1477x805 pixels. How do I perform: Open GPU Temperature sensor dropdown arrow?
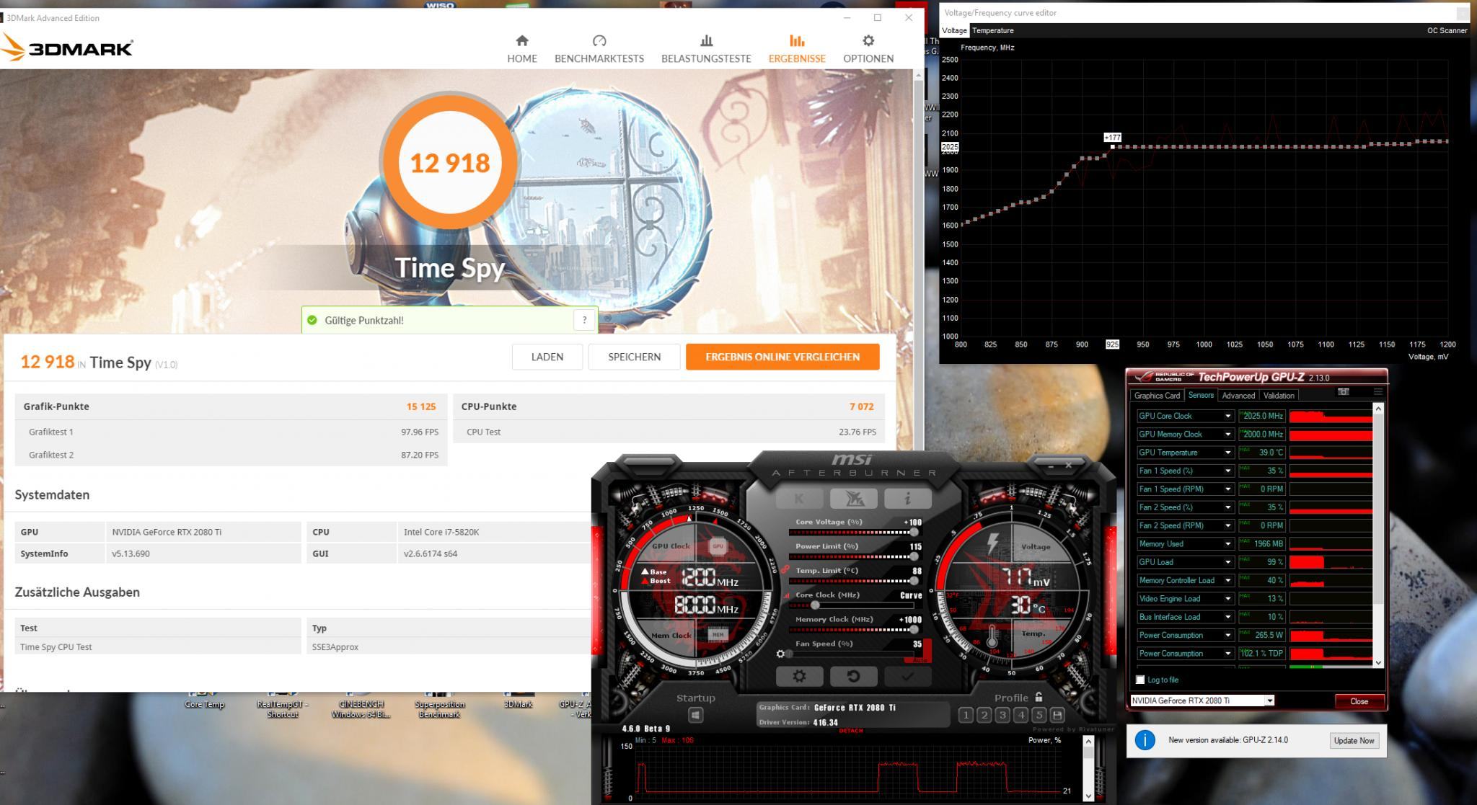pos(1227,453)
